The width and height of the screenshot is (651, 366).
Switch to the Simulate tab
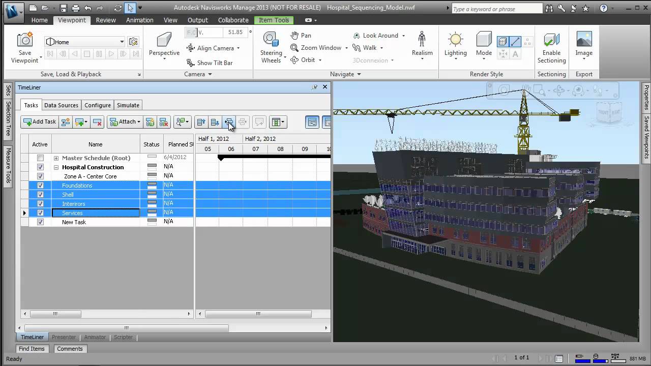pos(128,105)
